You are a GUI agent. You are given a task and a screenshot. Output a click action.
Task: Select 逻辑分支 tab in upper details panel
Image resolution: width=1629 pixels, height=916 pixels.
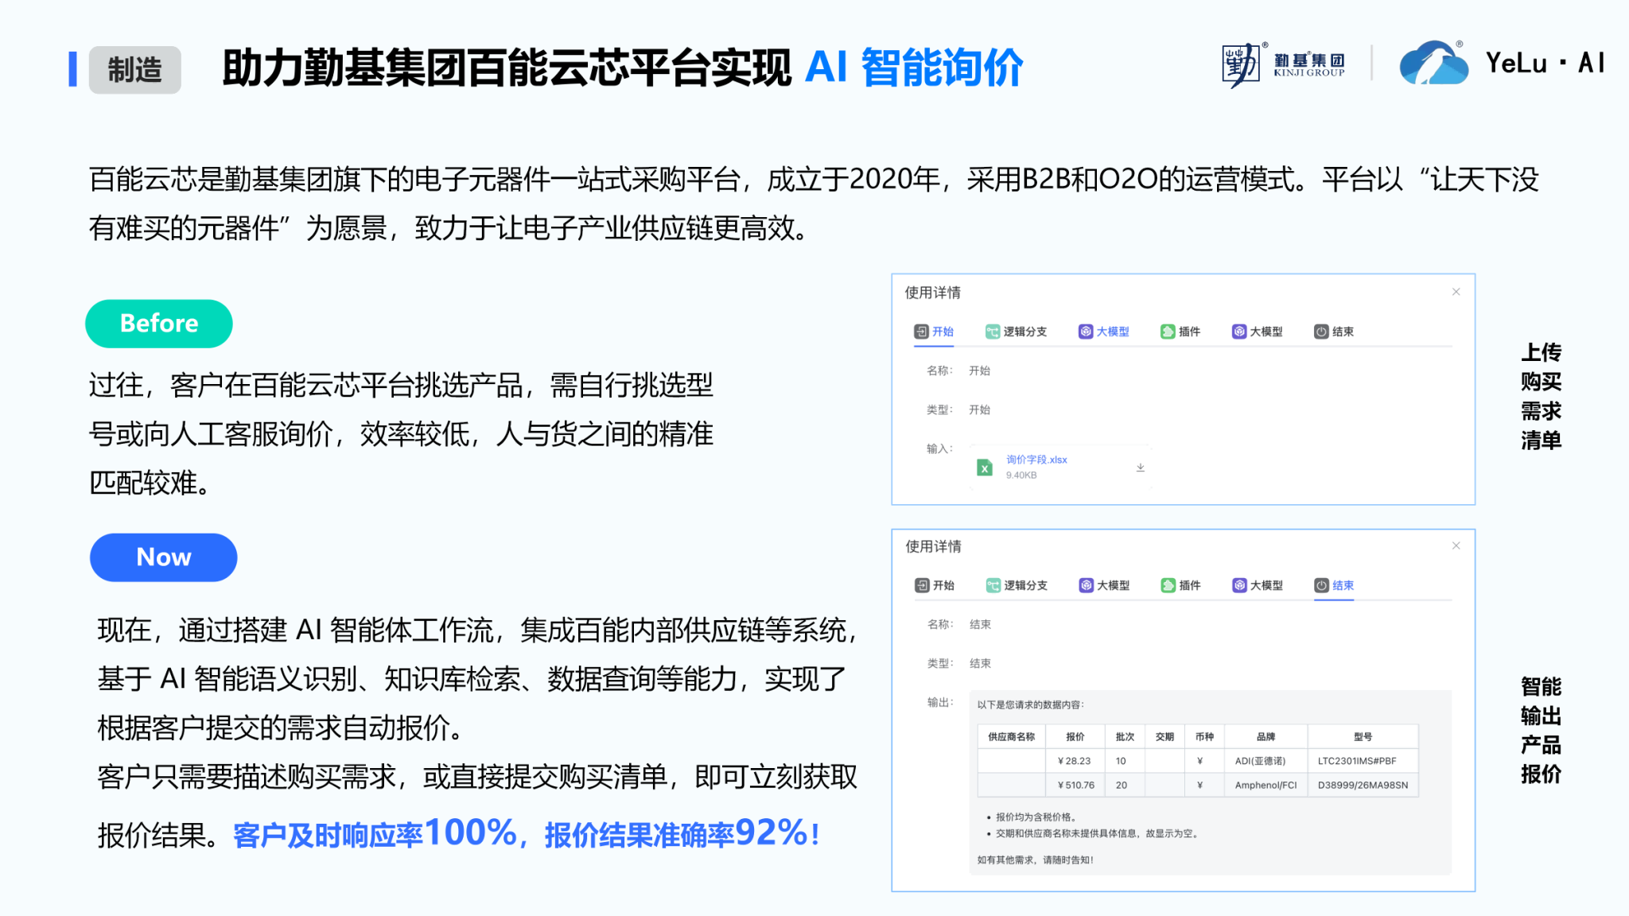(1016, 332)
